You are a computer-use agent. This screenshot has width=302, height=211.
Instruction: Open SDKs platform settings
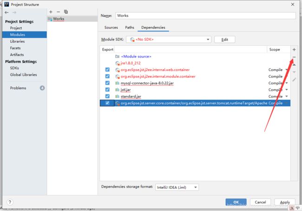click(x=14, y=68)
